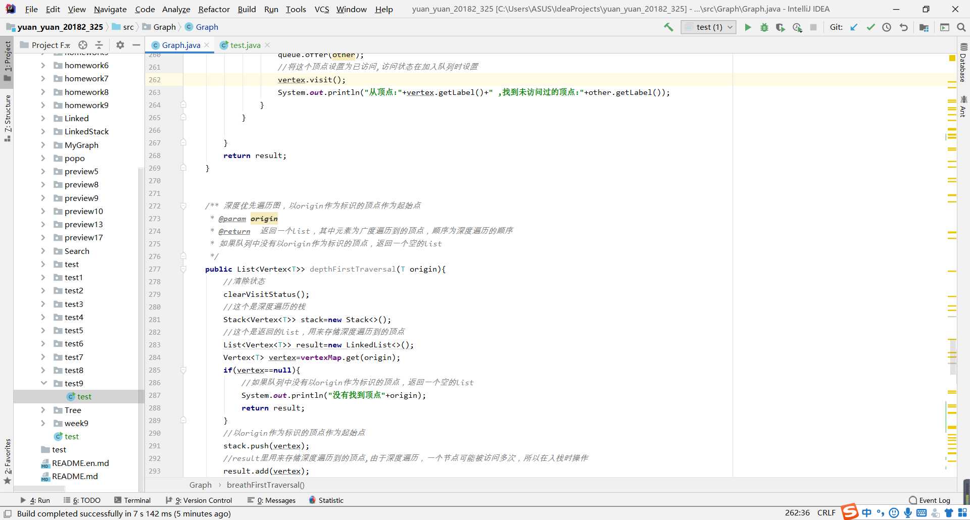Open the Structure tool window

pyautogui.click(x=7, y=118)
